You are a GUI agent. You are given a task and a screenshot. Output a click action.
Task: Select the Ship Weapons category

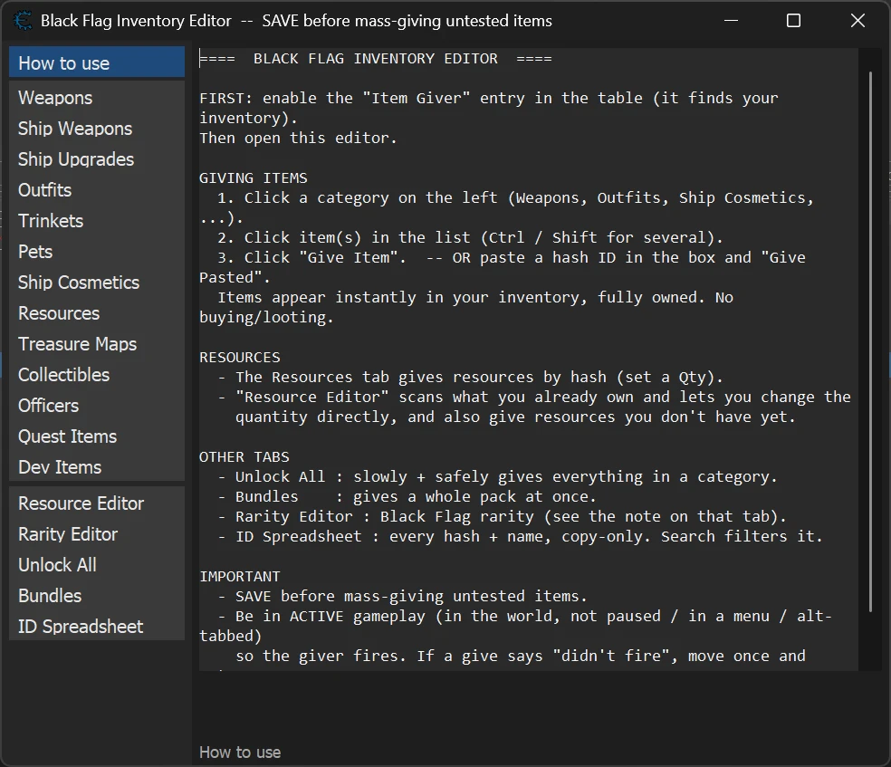point(97,129)
